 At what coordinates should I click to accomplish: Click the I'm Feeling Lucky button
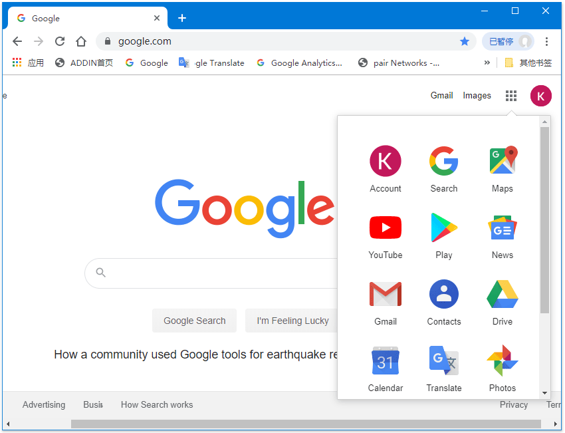click(292, 321)
